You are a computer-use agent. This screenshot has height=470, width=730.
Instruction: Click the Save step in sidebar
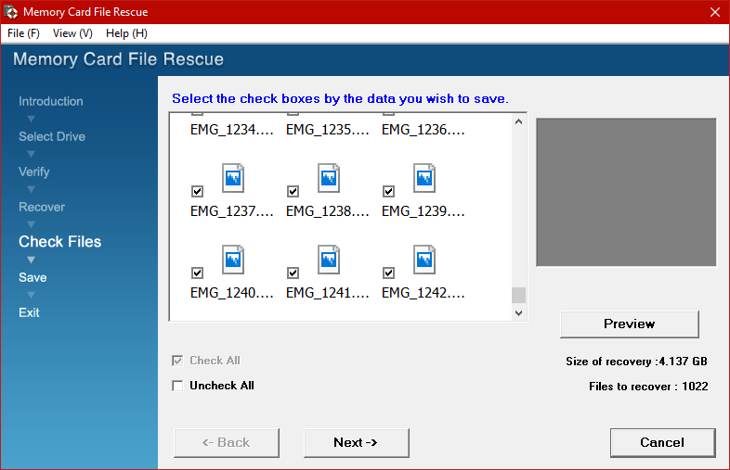pos(33,277)
